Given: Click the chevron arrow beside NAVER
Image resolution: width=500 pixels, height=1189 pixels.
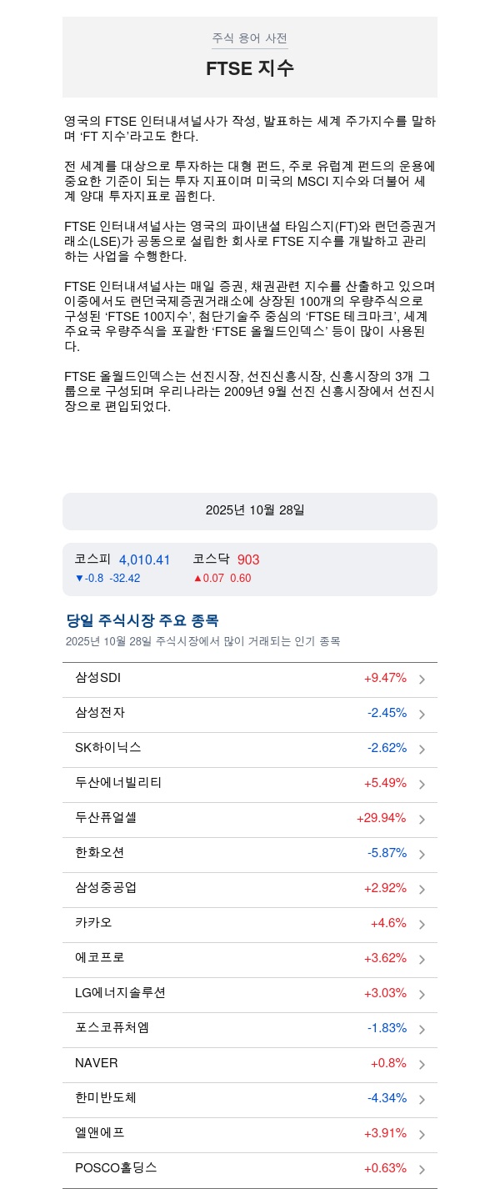Looking at the screenshot, I should click(422, 1065).
